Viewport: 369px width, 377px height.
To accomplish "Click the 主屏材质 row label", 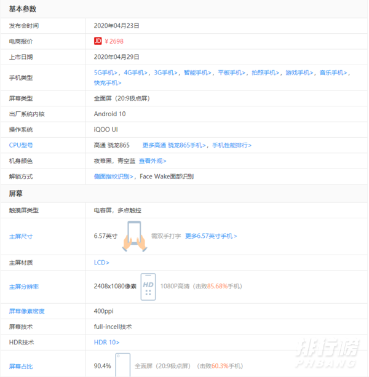I will coord(21,263).
